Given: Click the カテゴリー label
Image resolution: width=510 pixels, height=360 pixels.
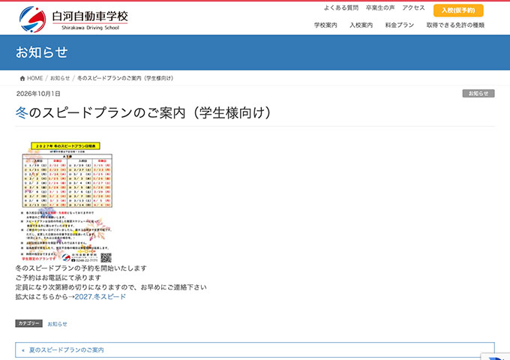Looking at the screenshot, I should [28, 323].
